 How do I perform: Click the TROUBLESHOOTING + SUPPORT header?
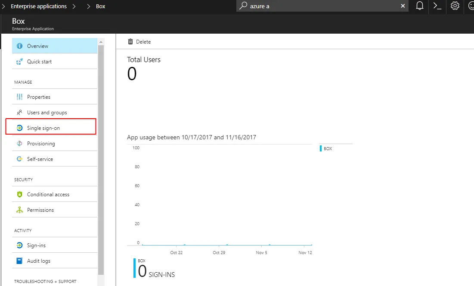tap(45, 281)
